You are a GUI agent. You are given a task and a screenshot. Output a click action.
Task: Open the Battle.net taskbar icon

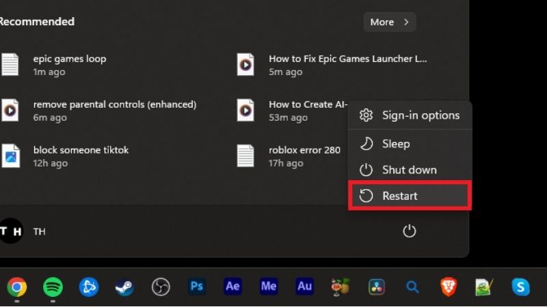coord(89,287)
